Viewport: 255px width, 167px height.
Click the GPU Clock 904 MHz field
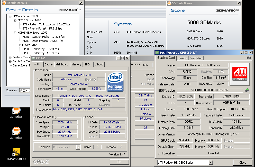[x=185, y=140]
